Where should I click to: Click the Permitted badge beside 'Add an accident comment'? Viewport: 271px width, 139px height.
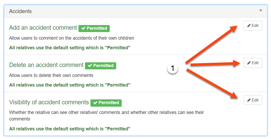pyautogui.click(x=94, y=28)
